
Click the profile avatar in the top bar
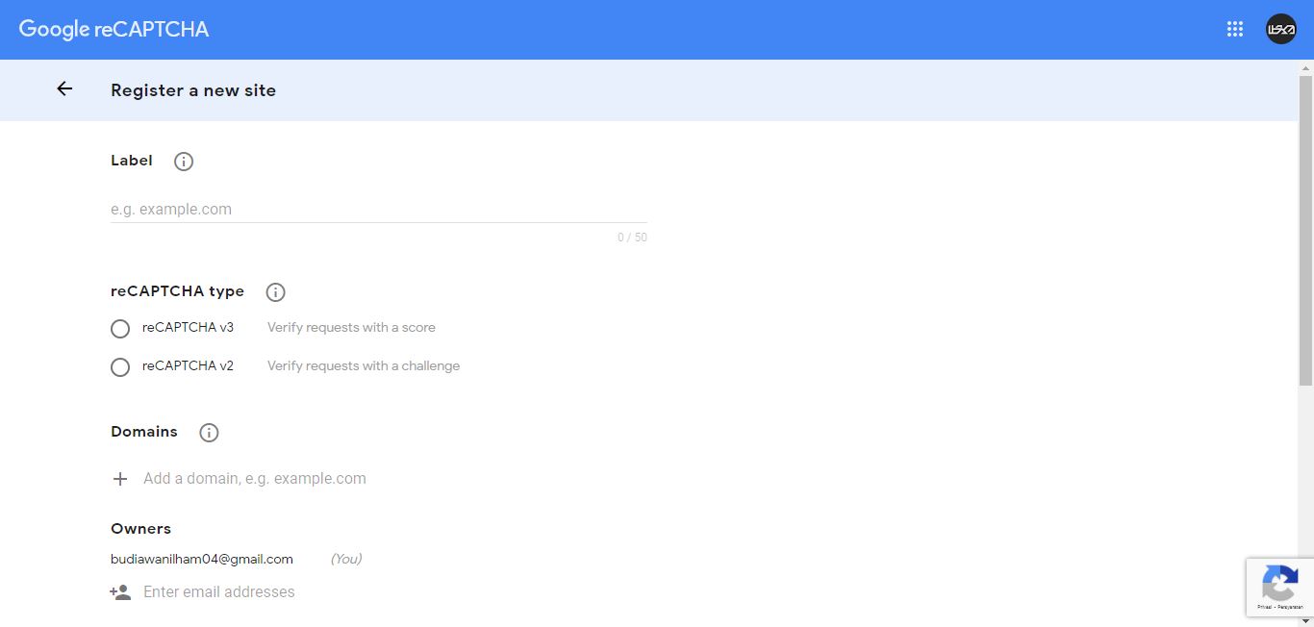1280,29
